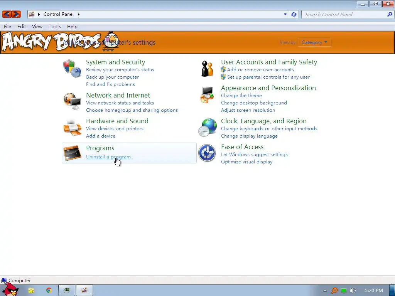
Task: Launch Chrome from the taskbar
Action: (x=49, y=291)
